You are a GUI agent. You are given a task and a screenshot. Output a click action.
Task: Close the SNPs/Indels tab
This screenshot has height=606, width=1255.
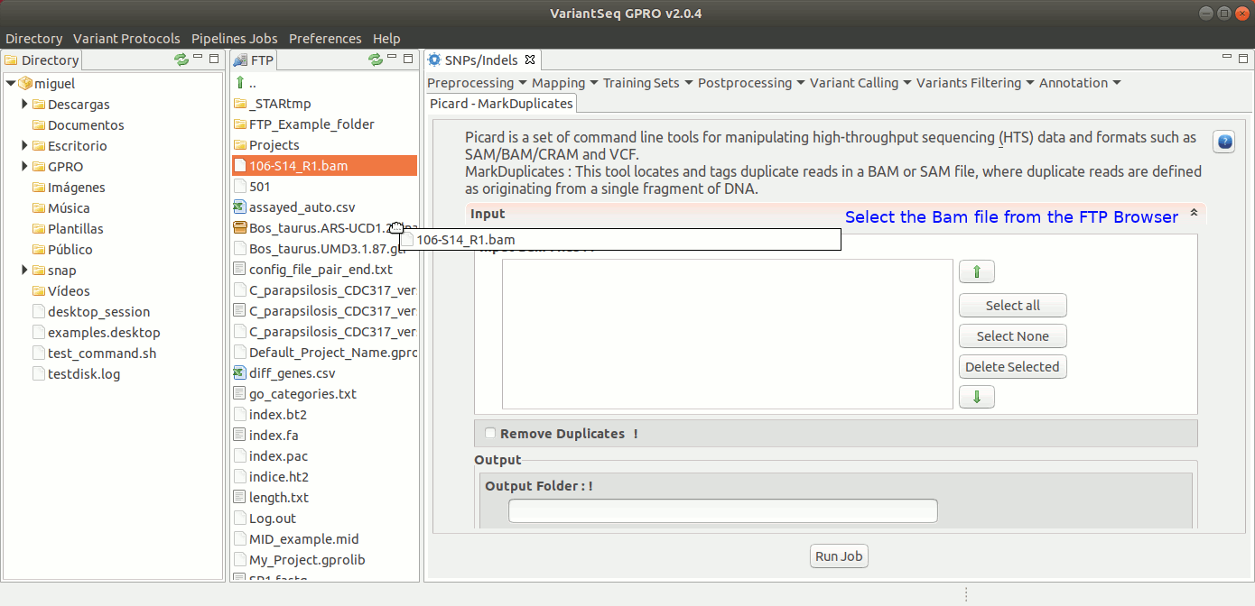pos(530,60)
